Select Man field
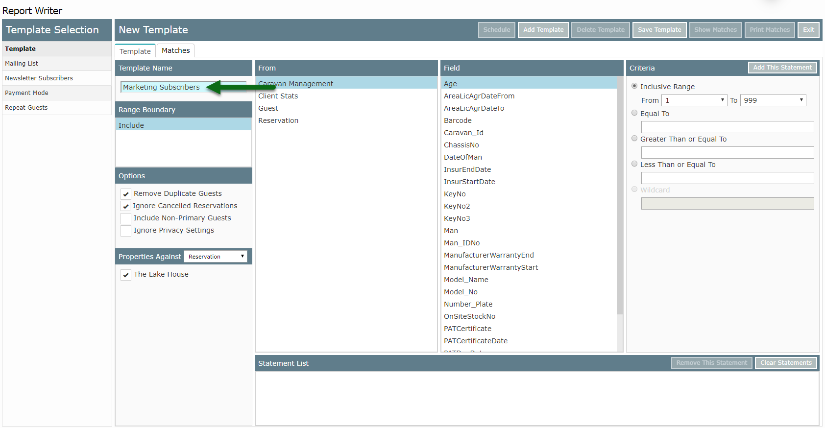This screenshot has width=825, height=428. point(529,231)
